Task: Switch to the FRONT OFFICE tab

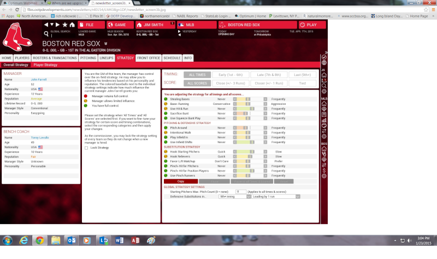Action: pos(149,58)
